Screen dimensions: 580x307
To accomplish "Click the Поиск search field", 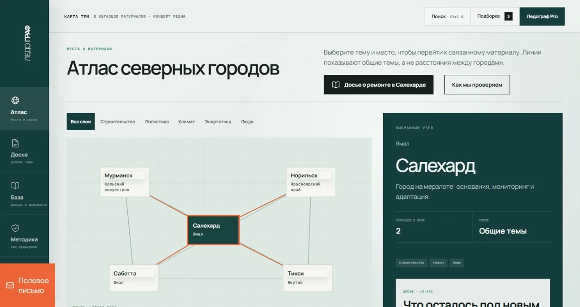I will tap(447, 16).
